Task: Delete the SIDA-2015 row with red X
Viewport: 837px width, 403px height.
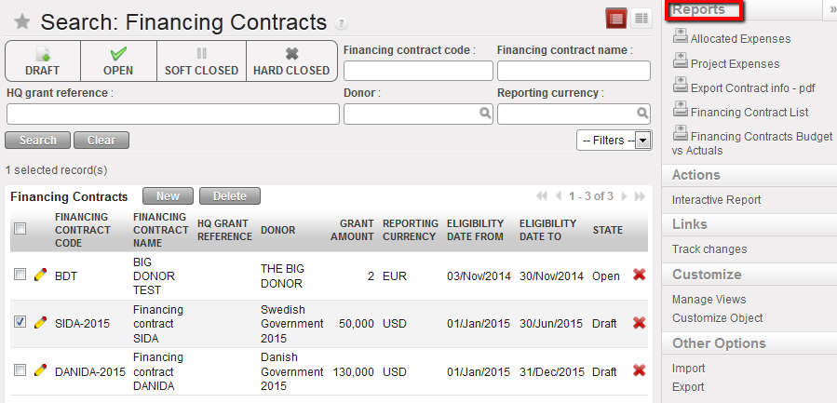Action: [x=639, y=323]
